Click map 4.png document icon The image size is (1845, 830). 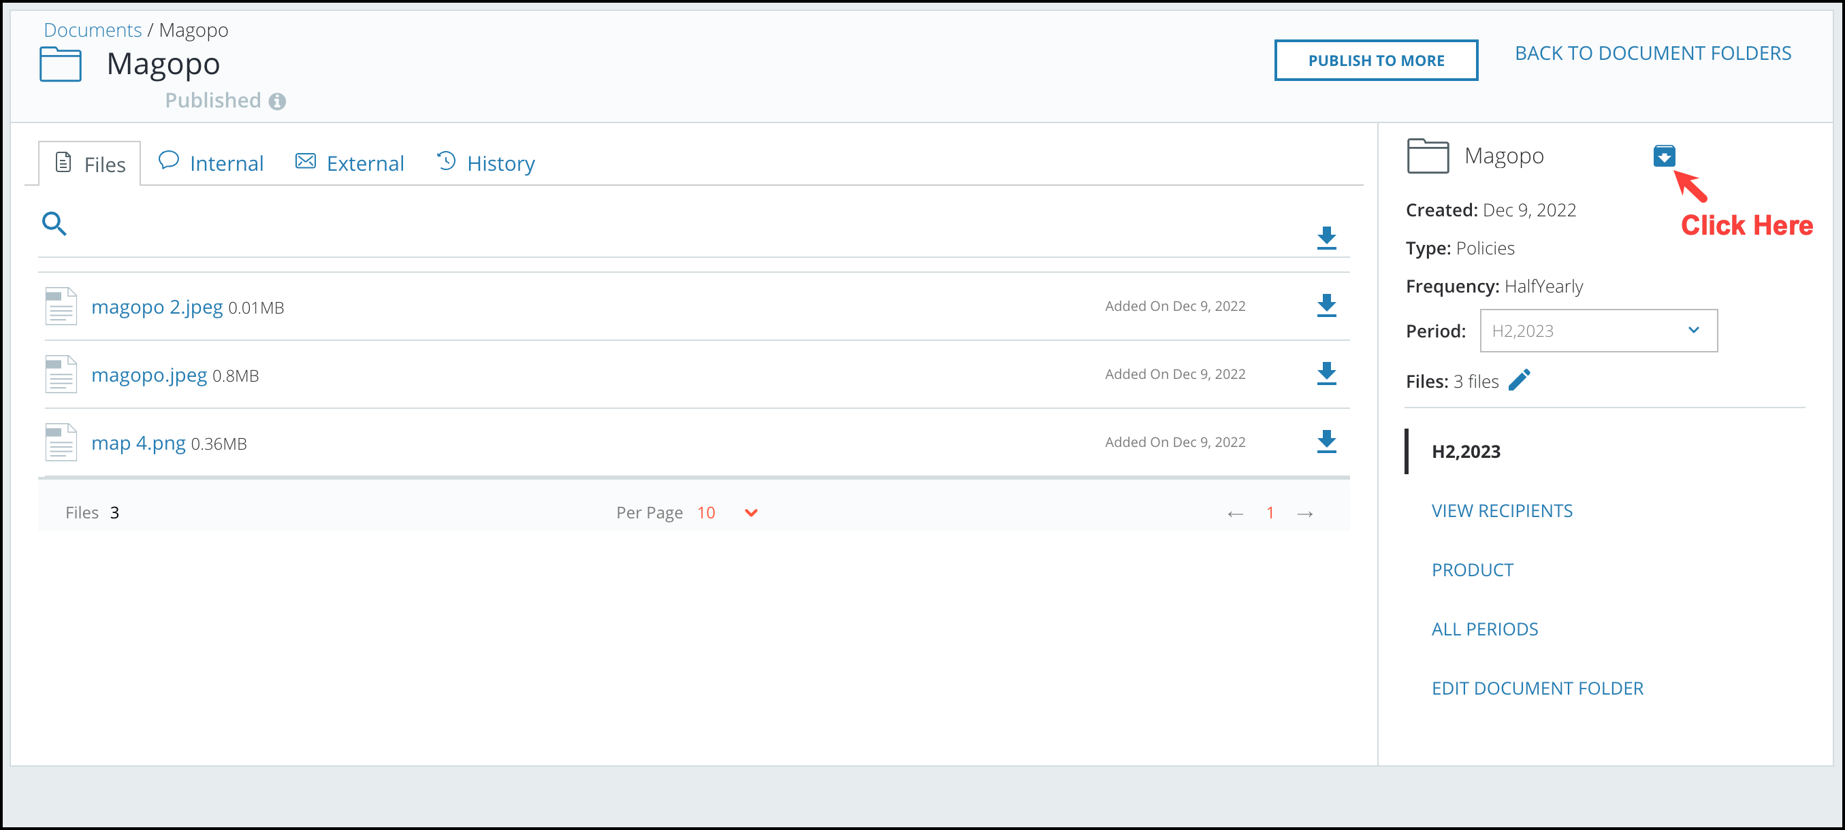click(x=61, y=442)
